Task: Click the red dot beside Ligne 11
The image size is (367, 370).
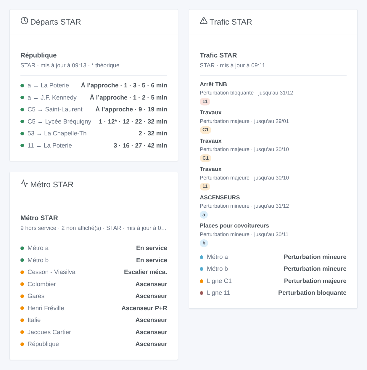Action: point(202,293)
